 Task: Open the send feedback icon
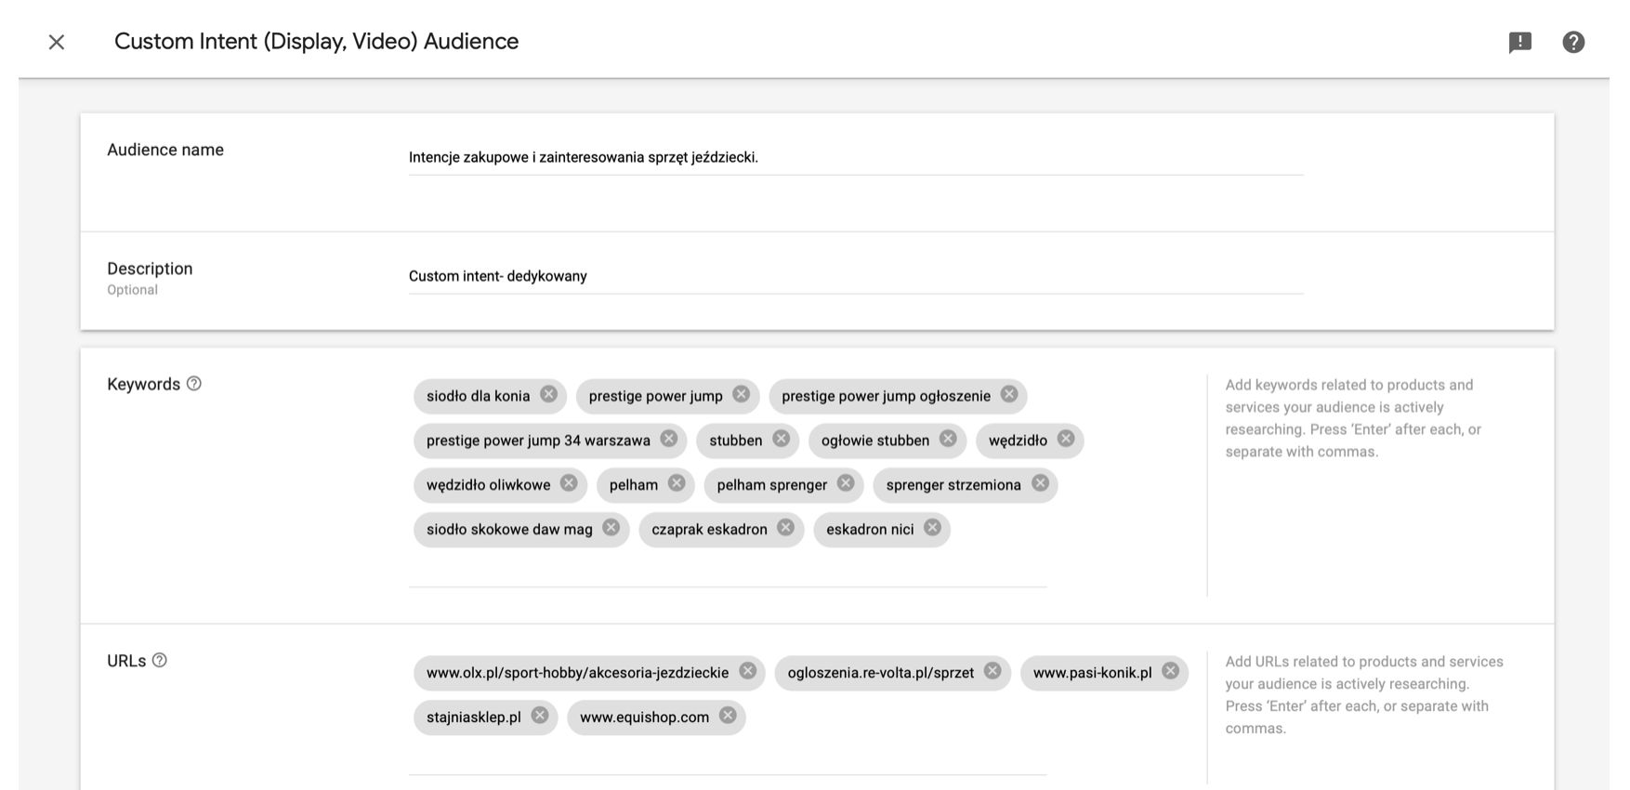pyautogui.click(x=1520, y=42)
